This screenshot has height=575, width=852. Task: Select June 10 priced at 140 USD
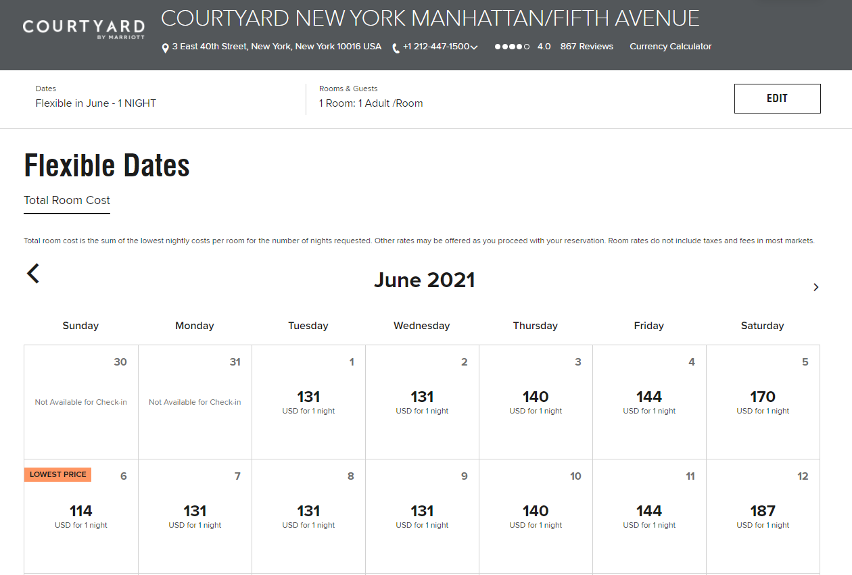[536, 517]
